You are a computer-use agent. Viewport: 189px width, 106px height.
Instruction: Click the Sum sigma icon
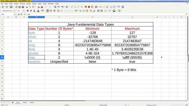21,14
